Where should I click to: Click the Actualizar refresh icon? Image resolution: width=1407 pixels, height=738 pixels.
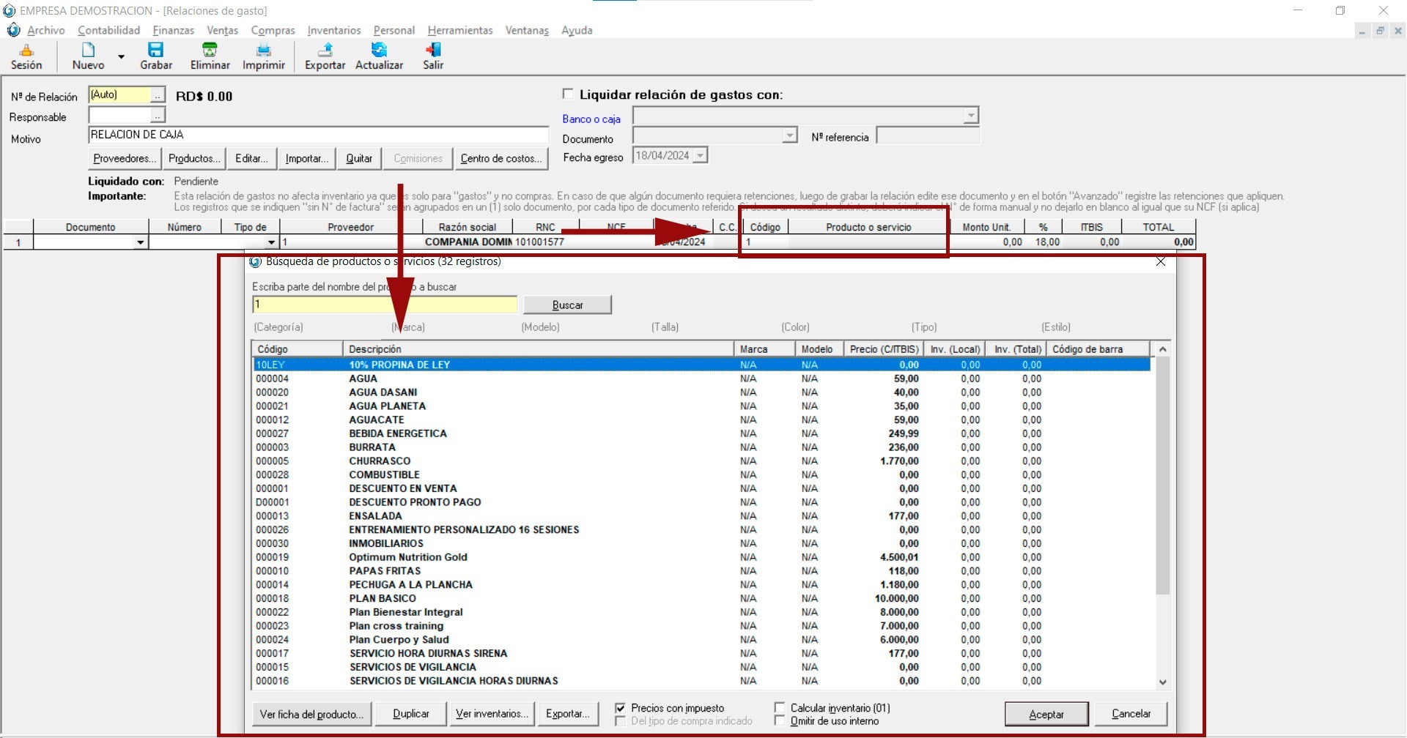point(379,51)
